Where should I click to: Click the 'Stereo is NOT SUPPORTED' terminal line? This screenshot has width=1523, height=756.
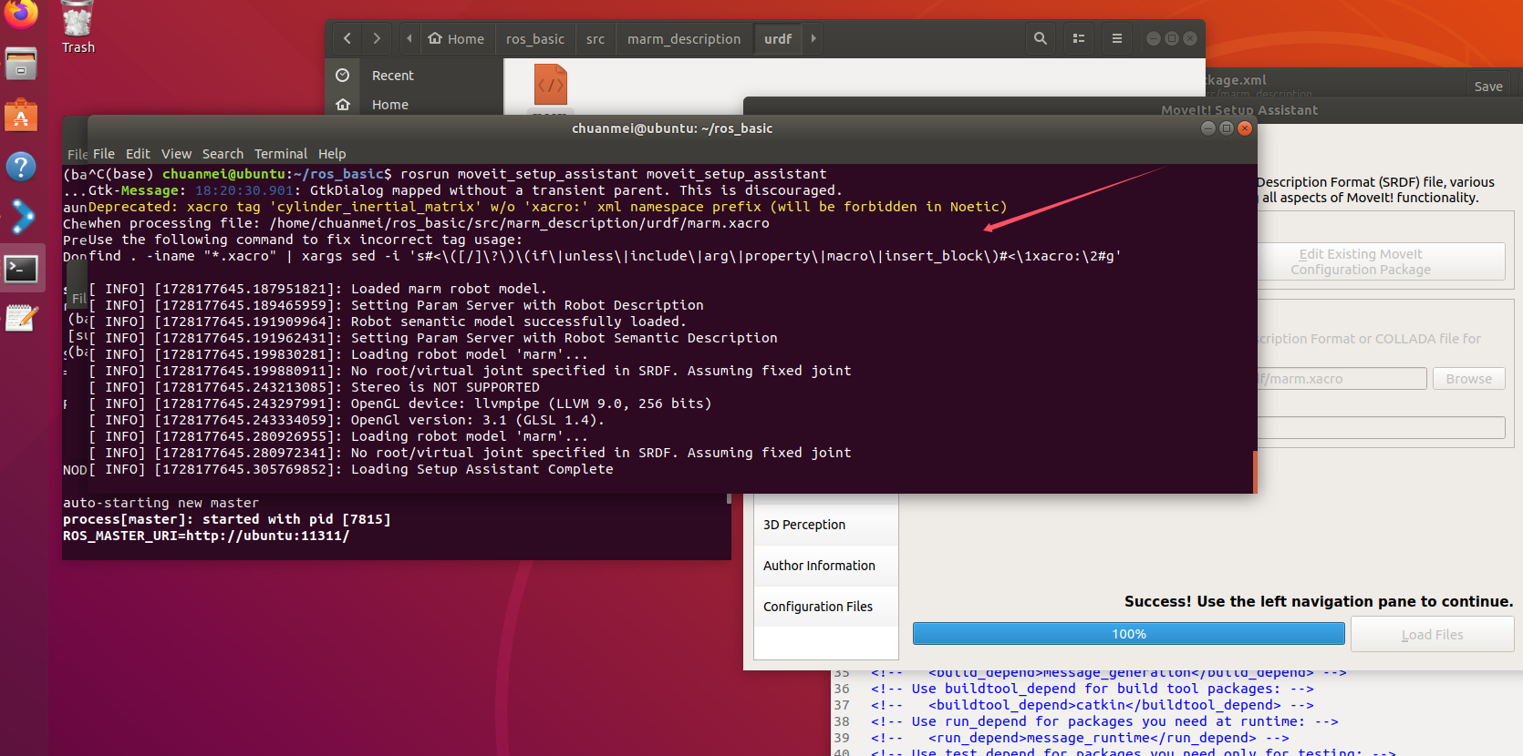click(x=314, y=387)
